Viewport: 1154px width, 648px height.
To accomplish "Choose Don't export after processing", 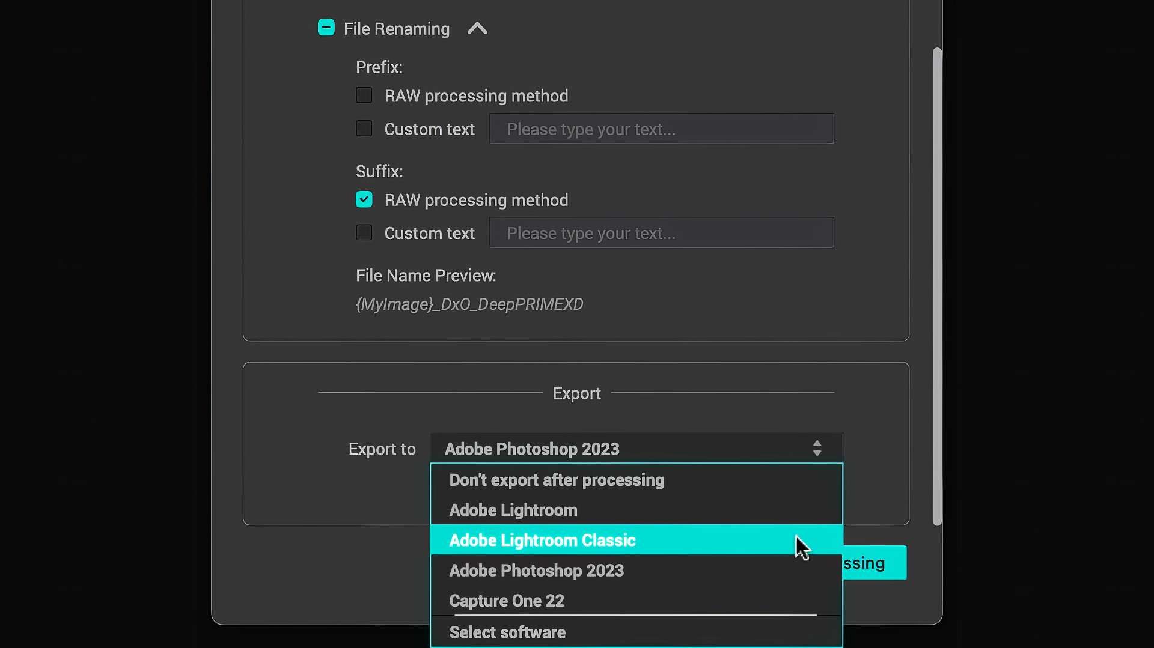I will tap(556, 480).
